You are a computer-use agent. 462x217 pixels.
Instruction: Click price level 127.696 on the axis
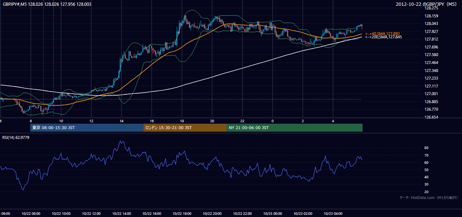pos(432,47)
